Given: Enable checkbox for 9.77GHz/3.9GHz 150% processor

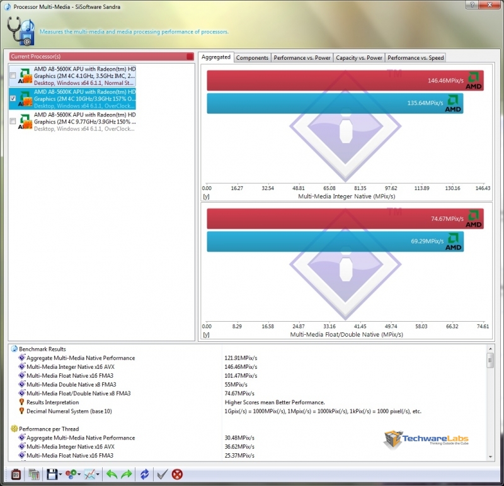Looking at the screenshot, I should pos(13,121).
